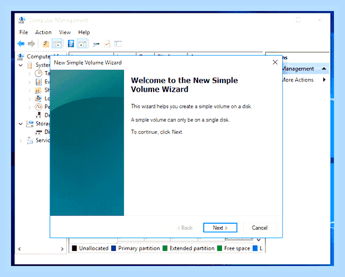Collapse Disk Management actions section arrow

(324, 68)
